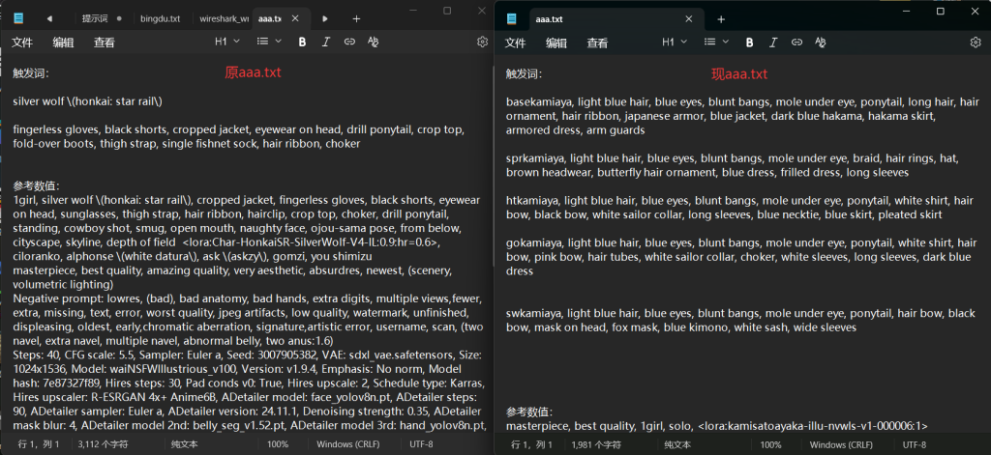Toggle bold formatting in left Notepad window
991x455 pixels.
[302, 43]
